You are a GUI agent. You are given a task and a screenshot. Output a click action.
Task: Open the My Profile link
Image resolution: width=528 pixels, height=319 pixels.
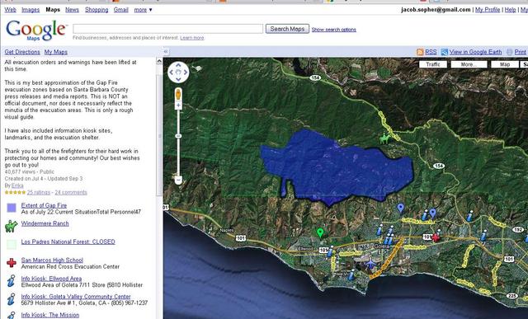488,10
